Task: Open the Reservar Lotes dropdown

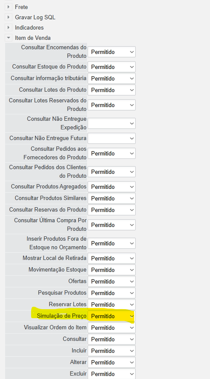Action: tap(111, 304)
